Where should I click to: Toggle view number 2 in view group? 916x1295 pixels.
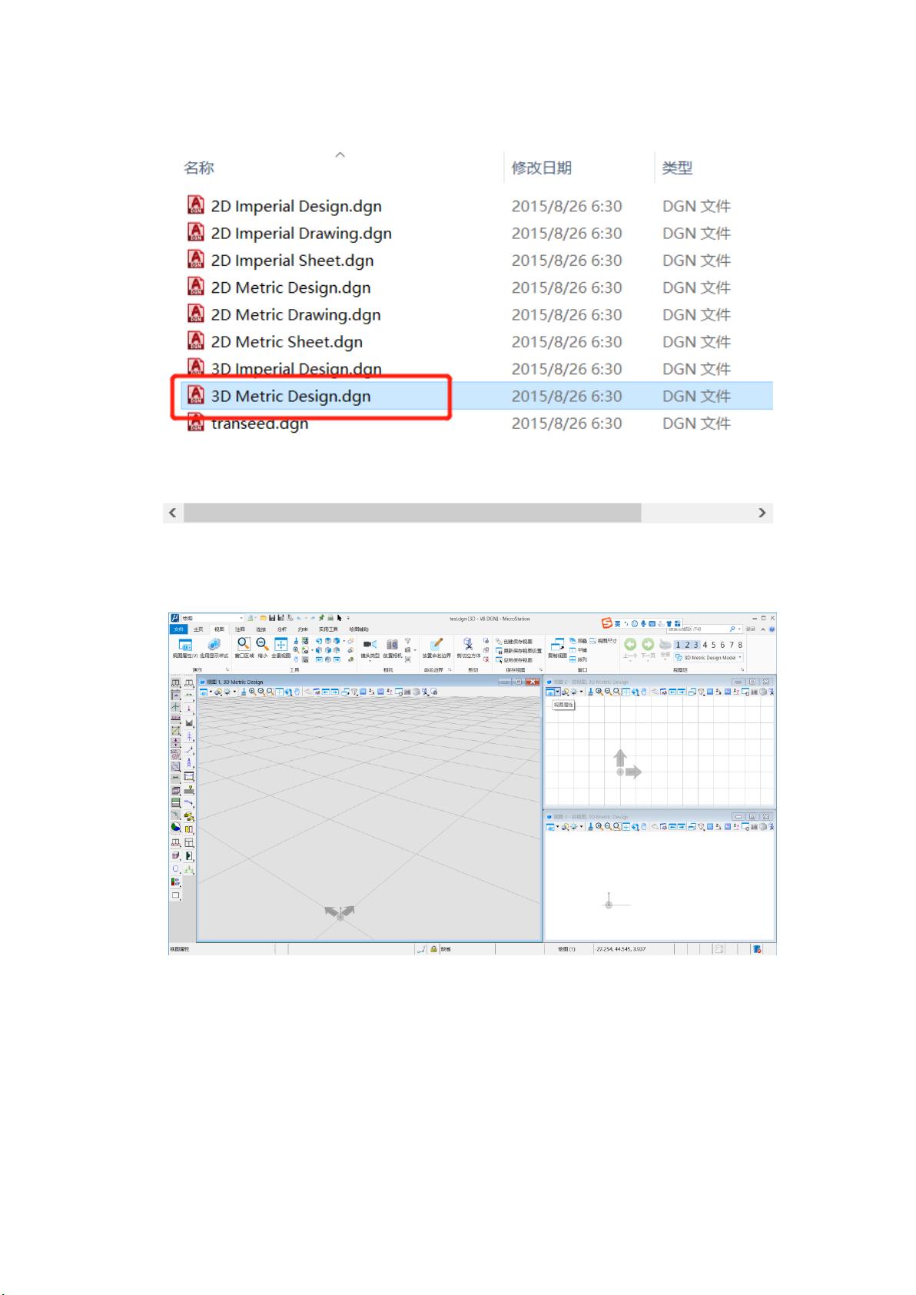click(x=687, y=645)
